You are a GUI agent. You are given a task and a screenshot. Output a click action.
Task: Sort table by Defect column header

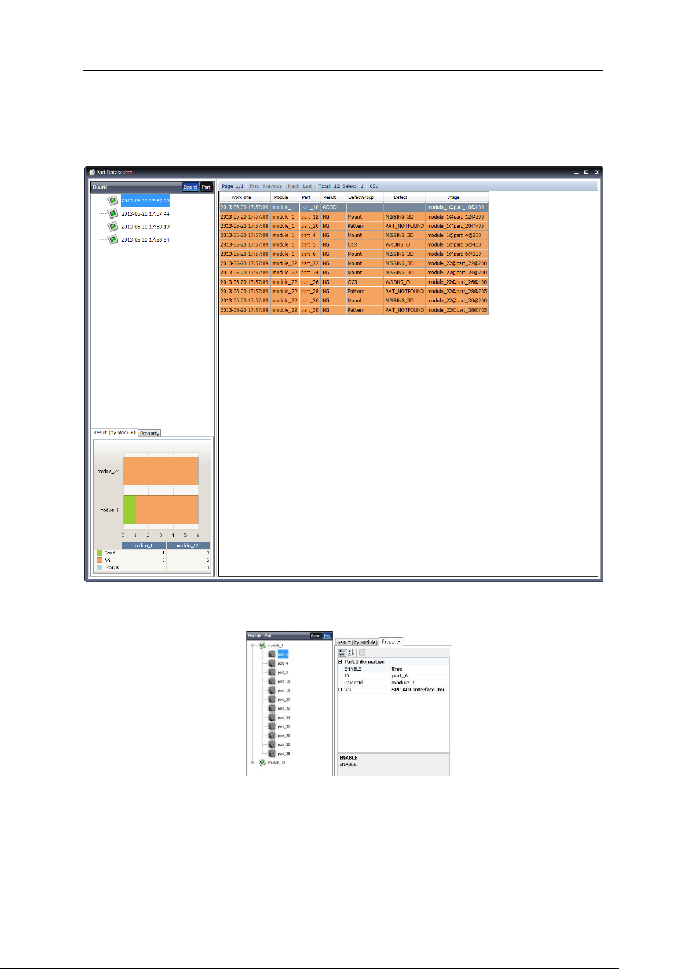[x=405, y=197]
